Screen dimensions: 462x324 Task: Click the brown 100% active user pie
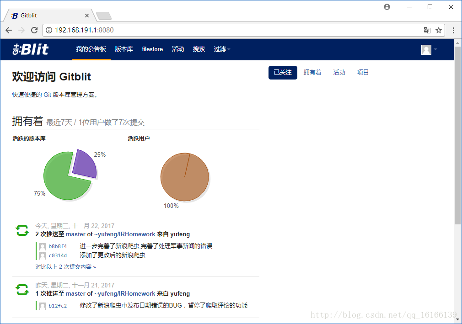[185, 177]
